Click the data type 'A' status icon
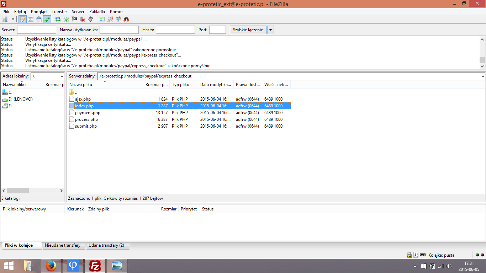Screen dimensions: 486x273 click(416, 255)
